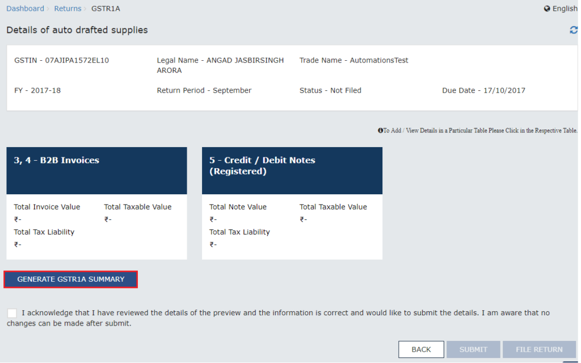This screenshot has height=363, width=581.
Task: Click GENERATE GSTR1A SUMMARY
Action: (x=70, y=279)
